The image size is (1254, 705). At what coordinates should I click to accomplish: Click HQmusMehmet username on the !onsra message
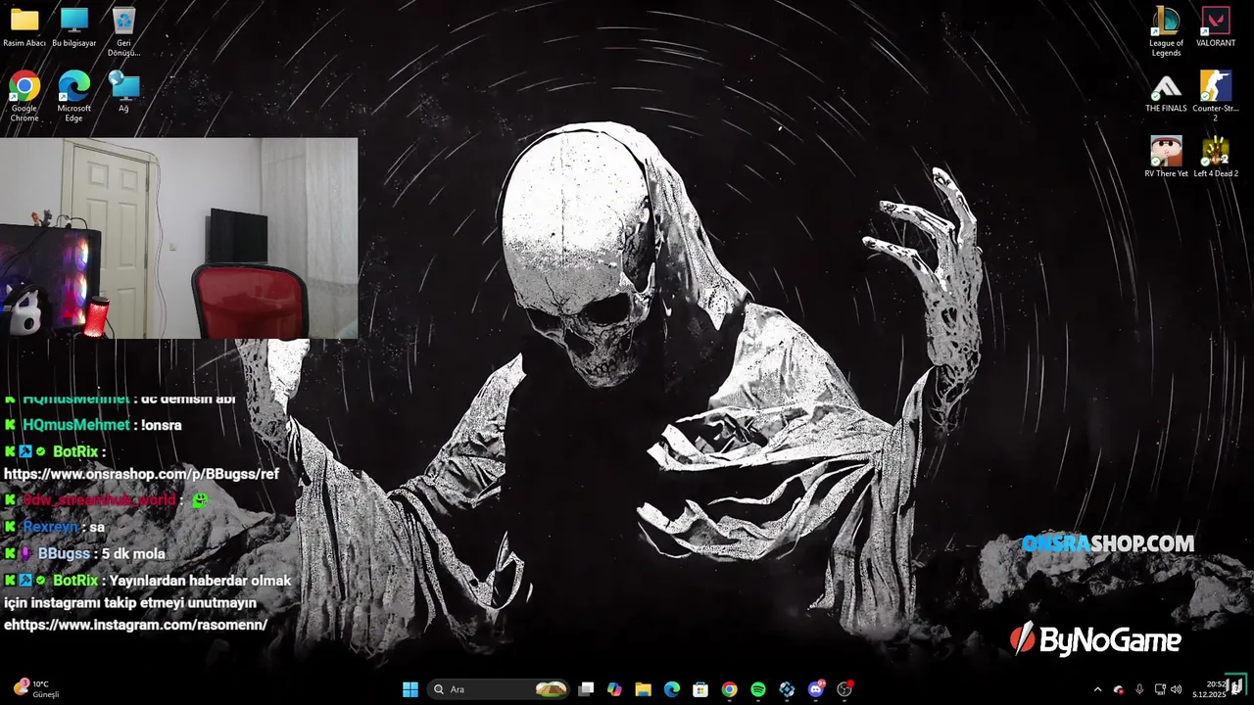tap(75, 425)
